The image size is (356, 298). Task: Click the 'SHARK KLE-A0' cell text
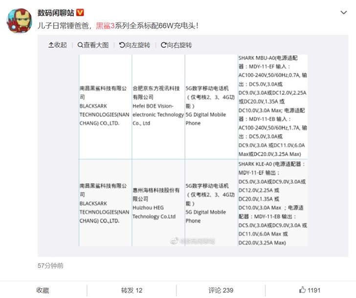(x=255, y=164)
